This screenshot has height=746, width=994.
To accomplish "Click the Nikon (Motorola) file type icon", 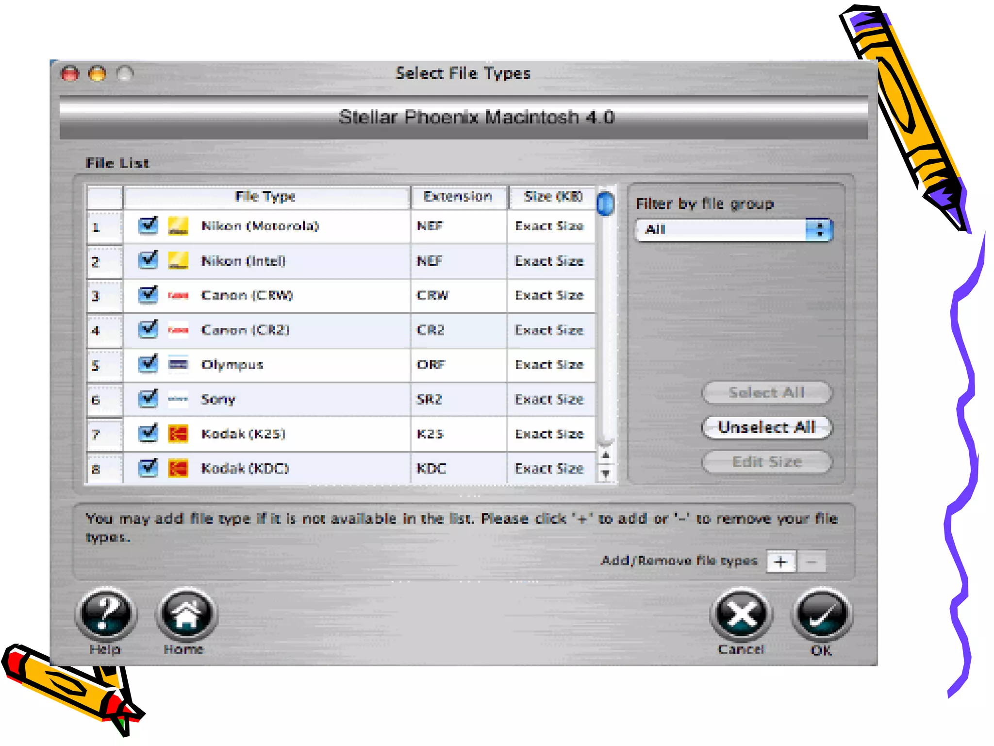I will [178, 226].
